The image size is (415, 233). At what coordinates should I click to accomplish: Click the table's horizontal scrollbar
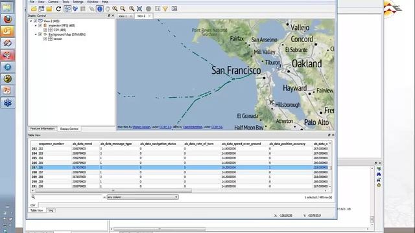113,190
